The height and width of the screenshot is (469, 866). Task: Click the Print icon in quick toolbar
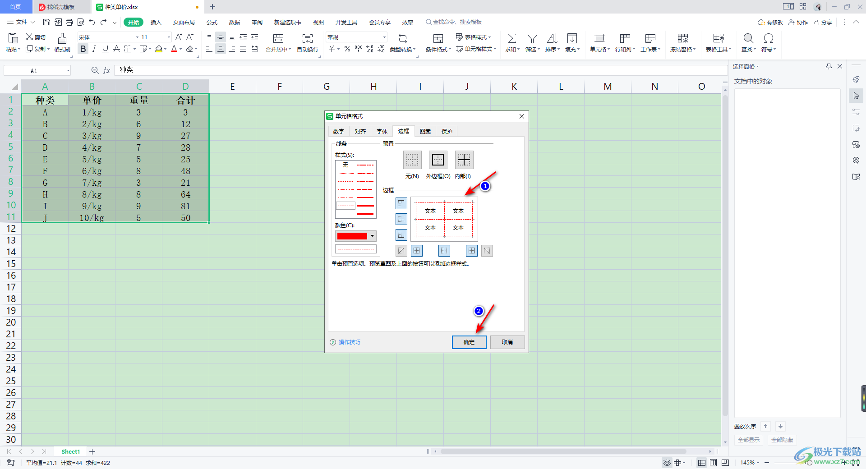(69, 22)
